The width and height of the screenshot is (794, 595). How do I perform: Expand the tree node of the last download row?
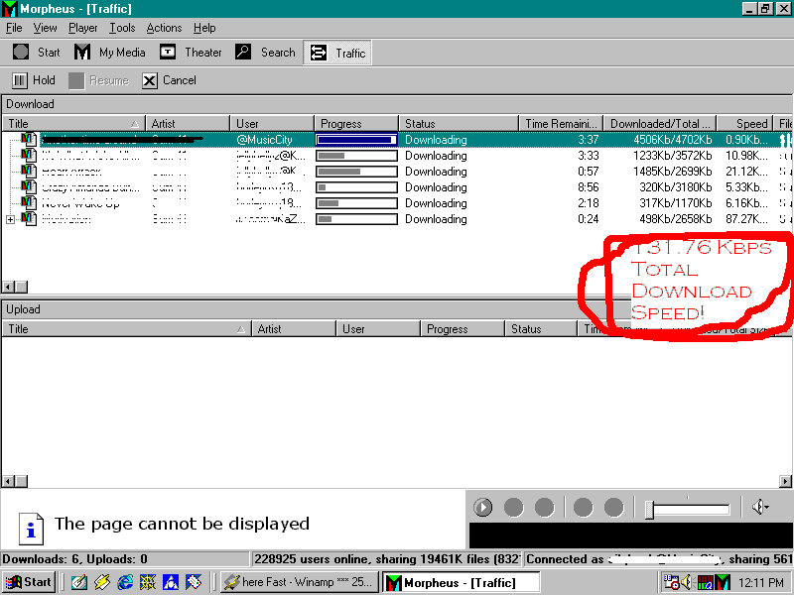[10, 219]
